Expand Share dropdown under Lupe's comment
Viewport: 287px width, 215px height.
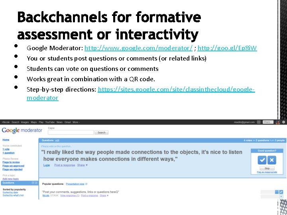pos(83,165)
